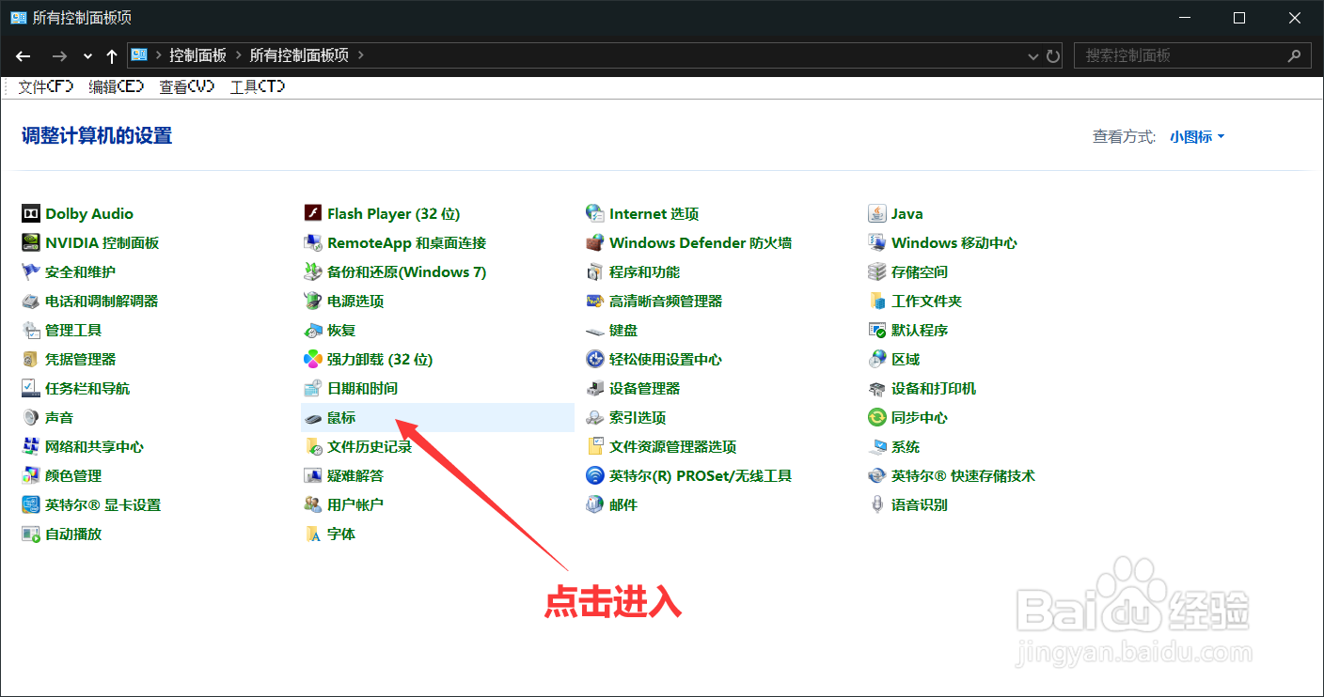Image resolution: width=1324 pixels, height=697 pixels.
Task: Open the 文件资源管理器选项 link
Action: pyautogui.click(x=672, y=446)
